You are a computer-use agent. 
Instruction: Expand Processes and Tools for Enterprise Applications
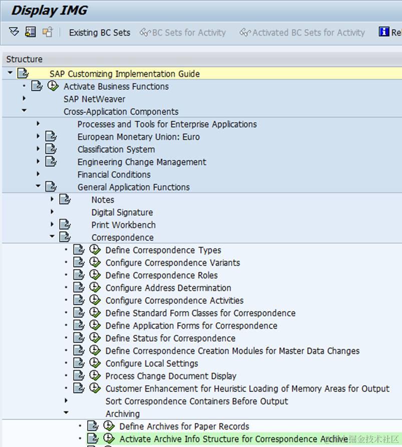pos(38,123)
